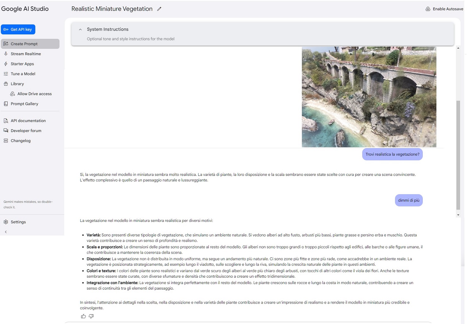467x324 pixels.
Task: Open the API documentation link
Action: coord(28,121)
